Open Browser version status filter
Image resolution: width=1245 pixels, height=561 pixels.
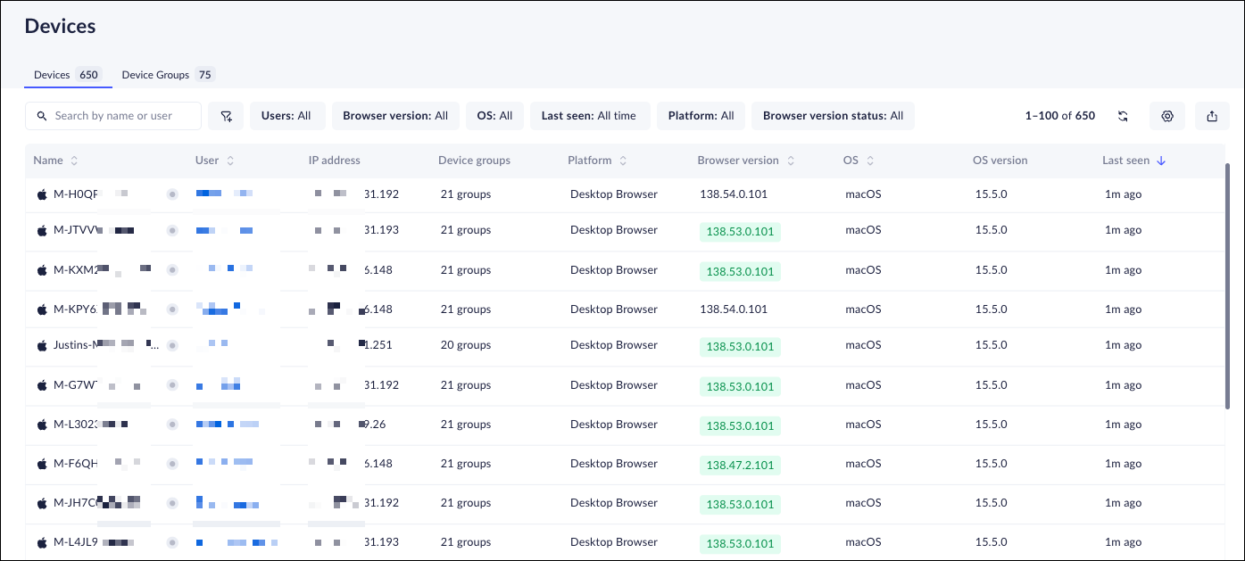[x=833, y=116]
